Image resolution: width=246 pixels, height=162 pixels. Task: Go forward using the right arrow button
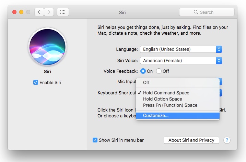[48, 12]
